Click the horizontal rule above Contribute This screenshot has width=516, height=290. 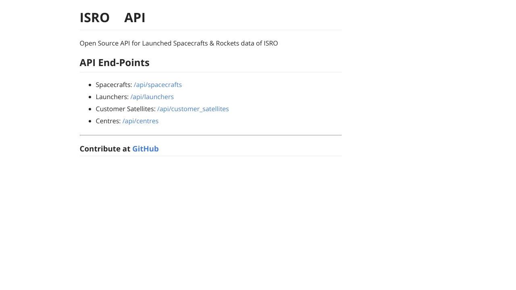210,135
